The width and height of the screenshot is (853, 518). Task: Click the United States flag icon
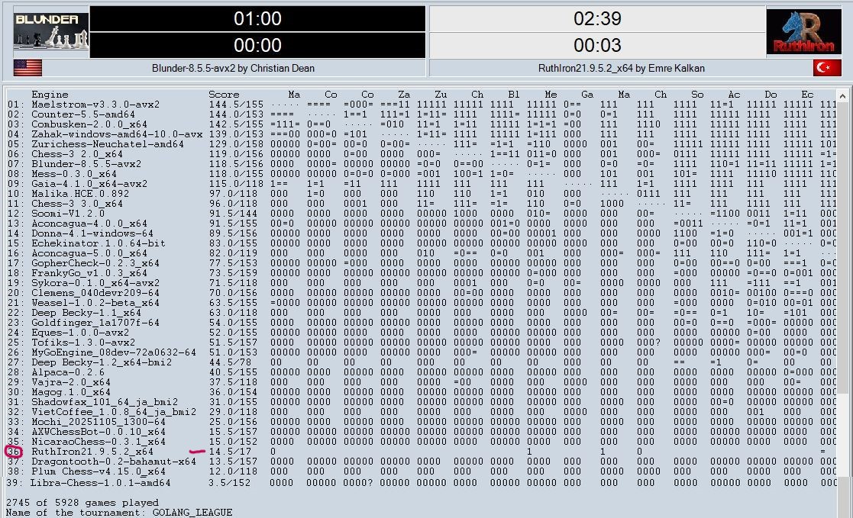tap(27, 68)
